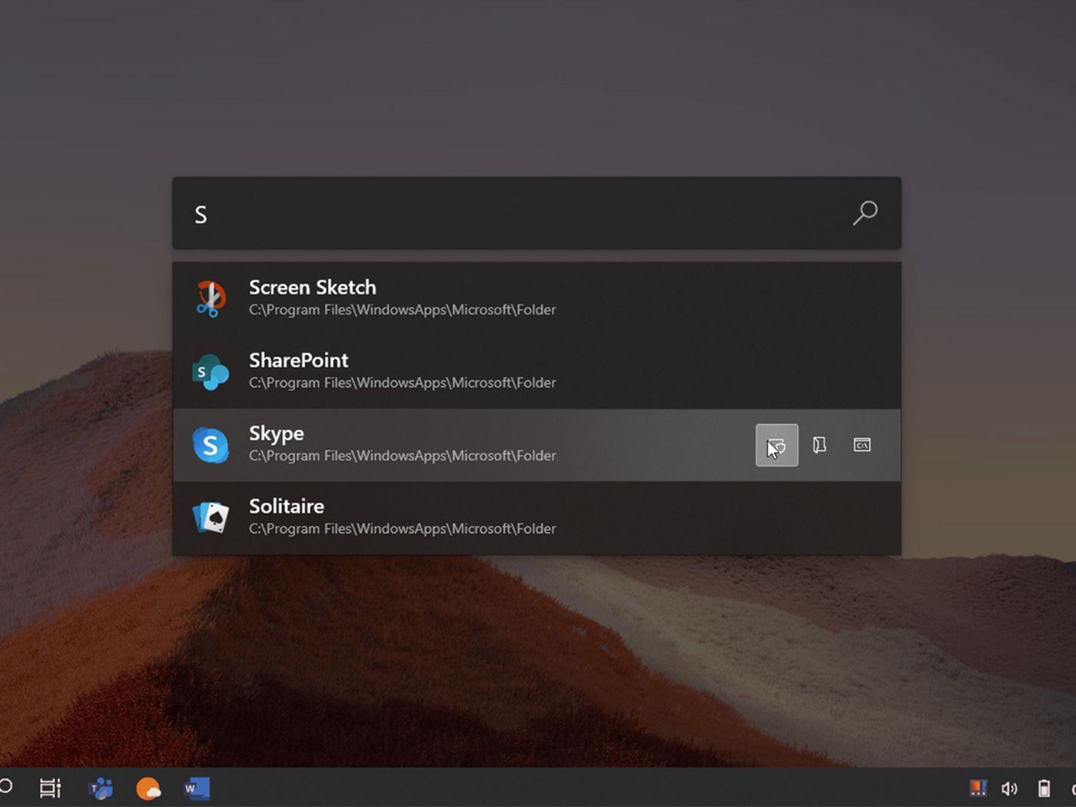
Task: Open Task View on the taskbar
Action: [x=50, y=789]
